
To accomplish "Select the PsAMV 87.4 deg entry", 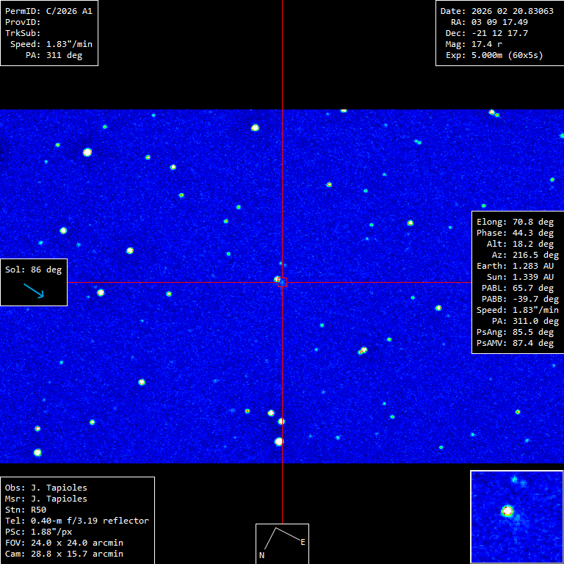I will [x=515, y=343].
